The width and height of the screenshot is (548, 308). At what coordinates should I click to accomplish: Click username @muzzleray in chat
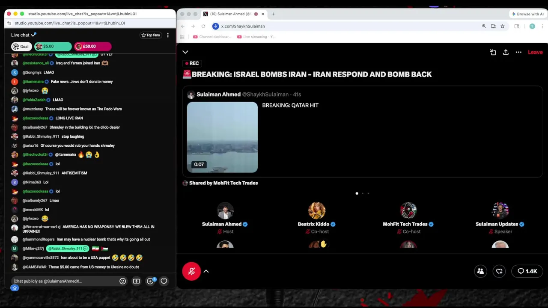[x=33, y=109]
